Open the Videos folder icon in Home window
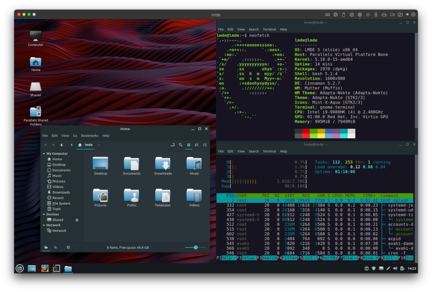432x292 pixels. (x=194, y=198)
